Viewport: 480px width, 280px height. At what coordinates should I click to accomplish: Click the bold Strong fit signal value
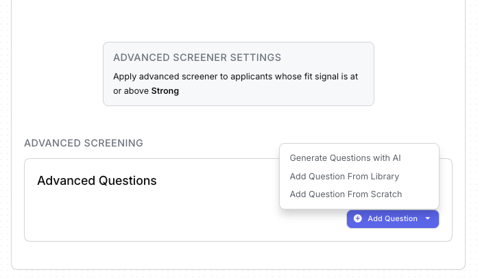point(165,90)
